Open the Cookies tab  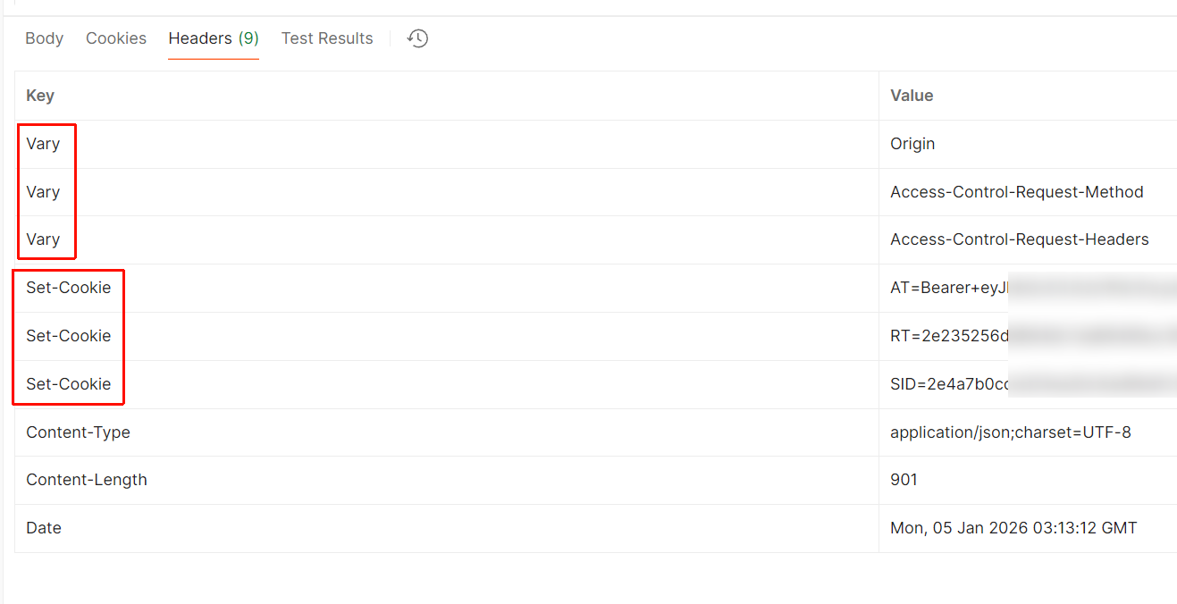click(116, 38)
